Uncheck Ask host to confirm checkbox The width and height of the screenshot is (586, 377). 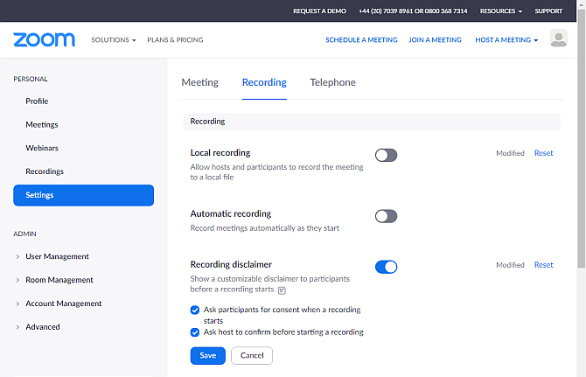pos(195,332)
